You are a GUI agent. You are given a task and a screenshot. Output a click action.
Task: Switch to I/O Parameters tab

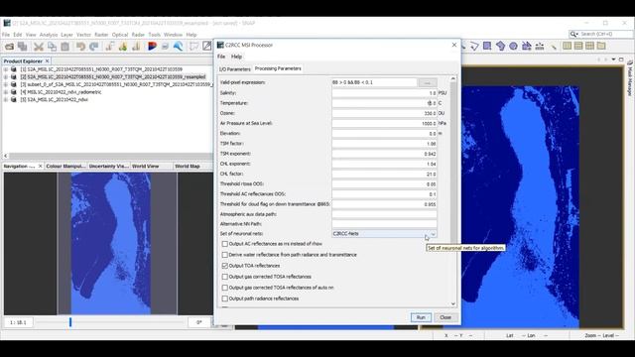(x=235, y=69)
